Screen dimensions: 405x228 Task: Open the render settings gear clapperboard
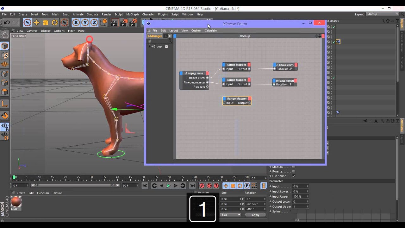(133, 22)
